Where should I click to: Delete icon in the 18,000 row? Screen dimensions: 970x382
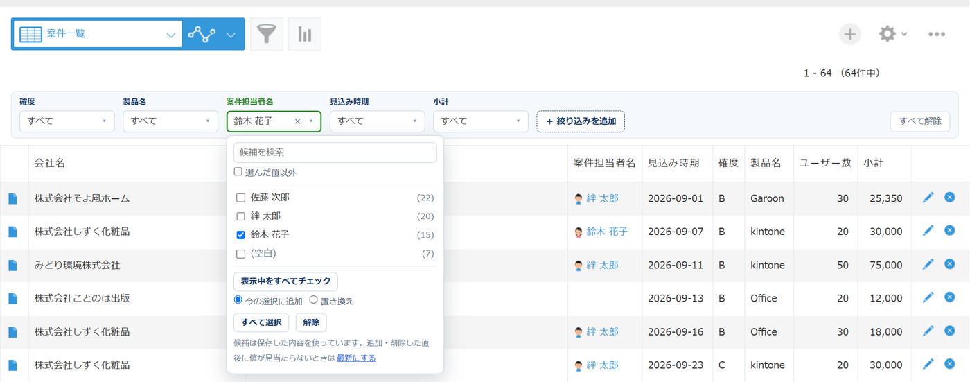coord(950,331)
